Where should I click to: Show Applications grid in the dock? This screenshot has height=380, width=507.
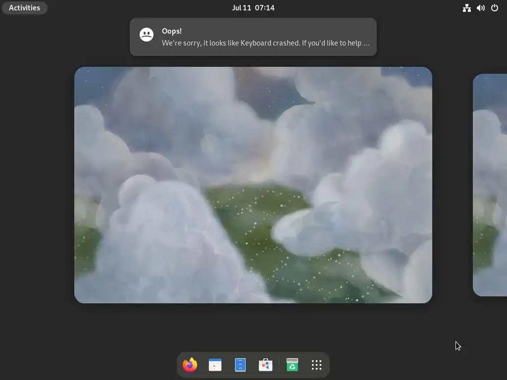(316, 365)
